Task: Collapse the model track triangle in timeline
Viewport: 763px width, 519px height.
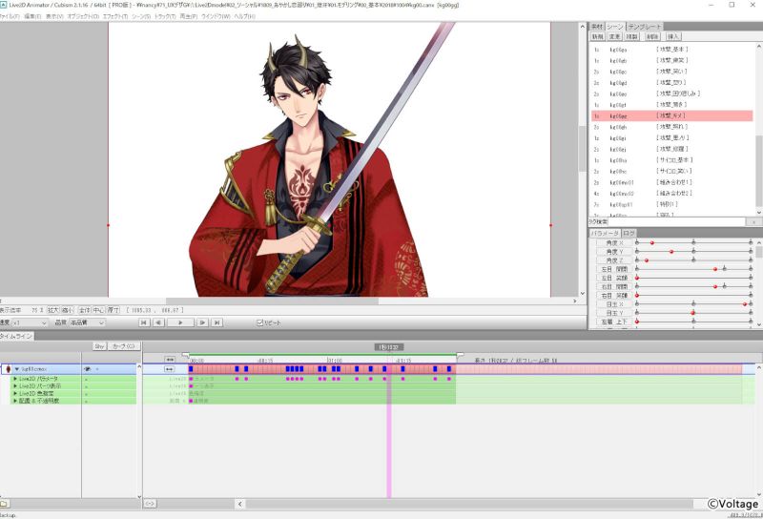Action: 16,369
